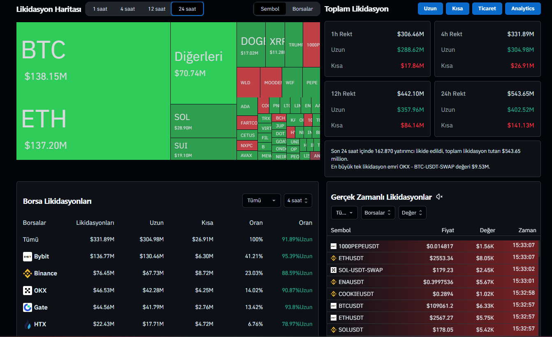This screenshot has width=552, height=337.
Task: Switch heatmap view to Borsalar
Action: click(302, 9)
